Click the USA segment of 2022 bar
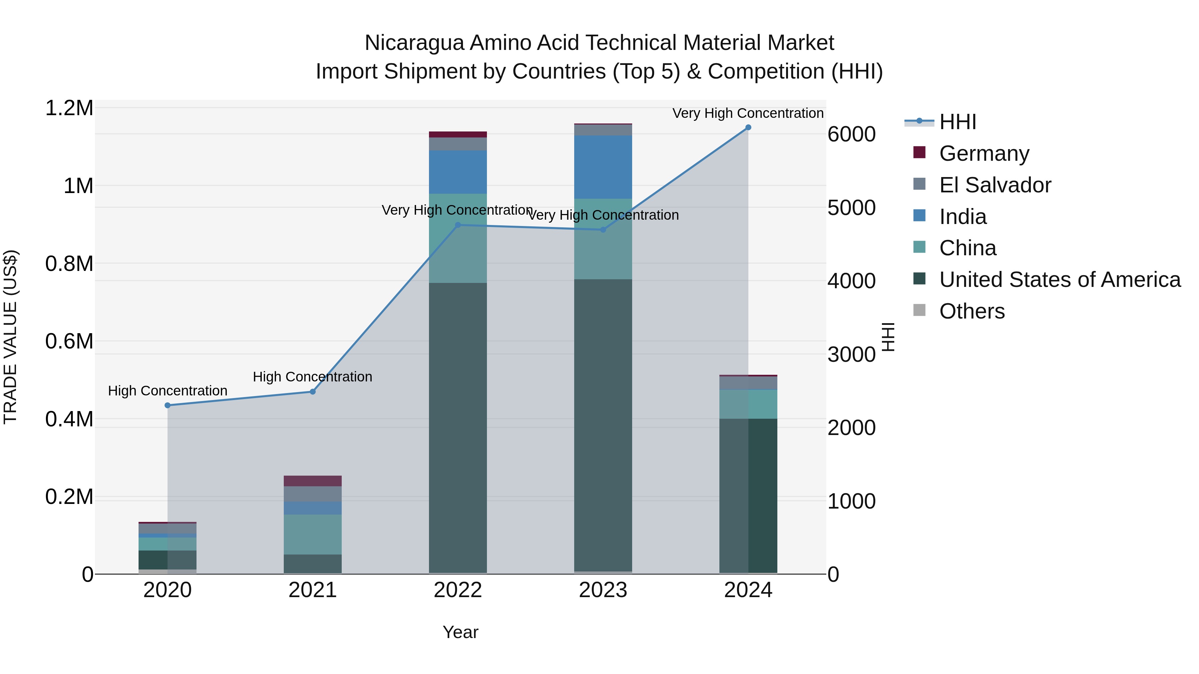Screen dimensions: 1199x674 pyautogui.click(x=458, y=427)
